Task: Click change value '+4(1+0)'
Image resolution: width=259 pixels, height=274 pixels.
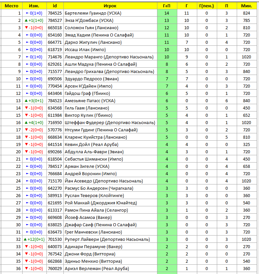Action: tap(36, 123)
